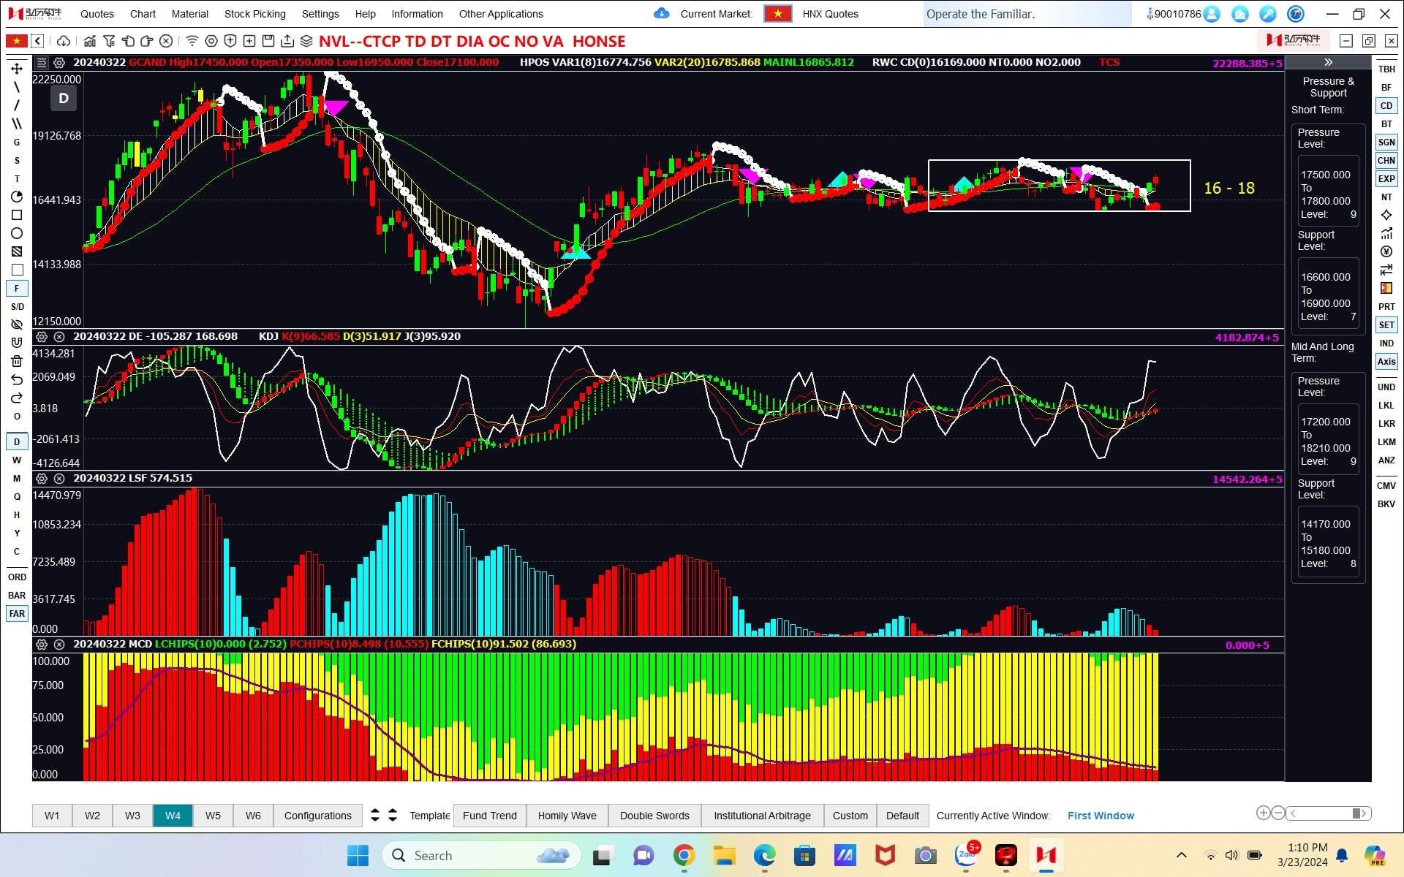
Task: Show hidden system tray icons chevron
Action: (1181, 855)
